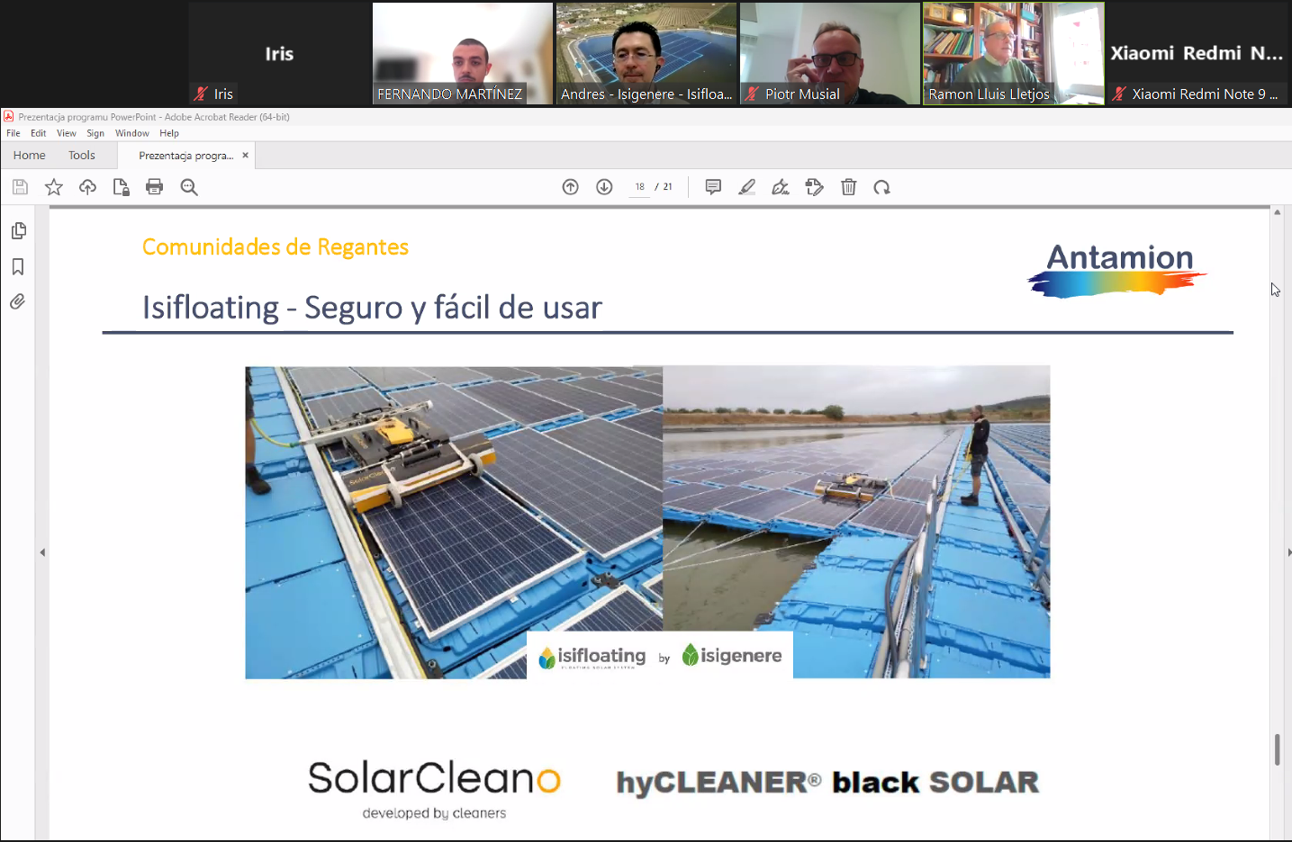Open page thumbnails panel icon
1292x842 pixels.
18,231
